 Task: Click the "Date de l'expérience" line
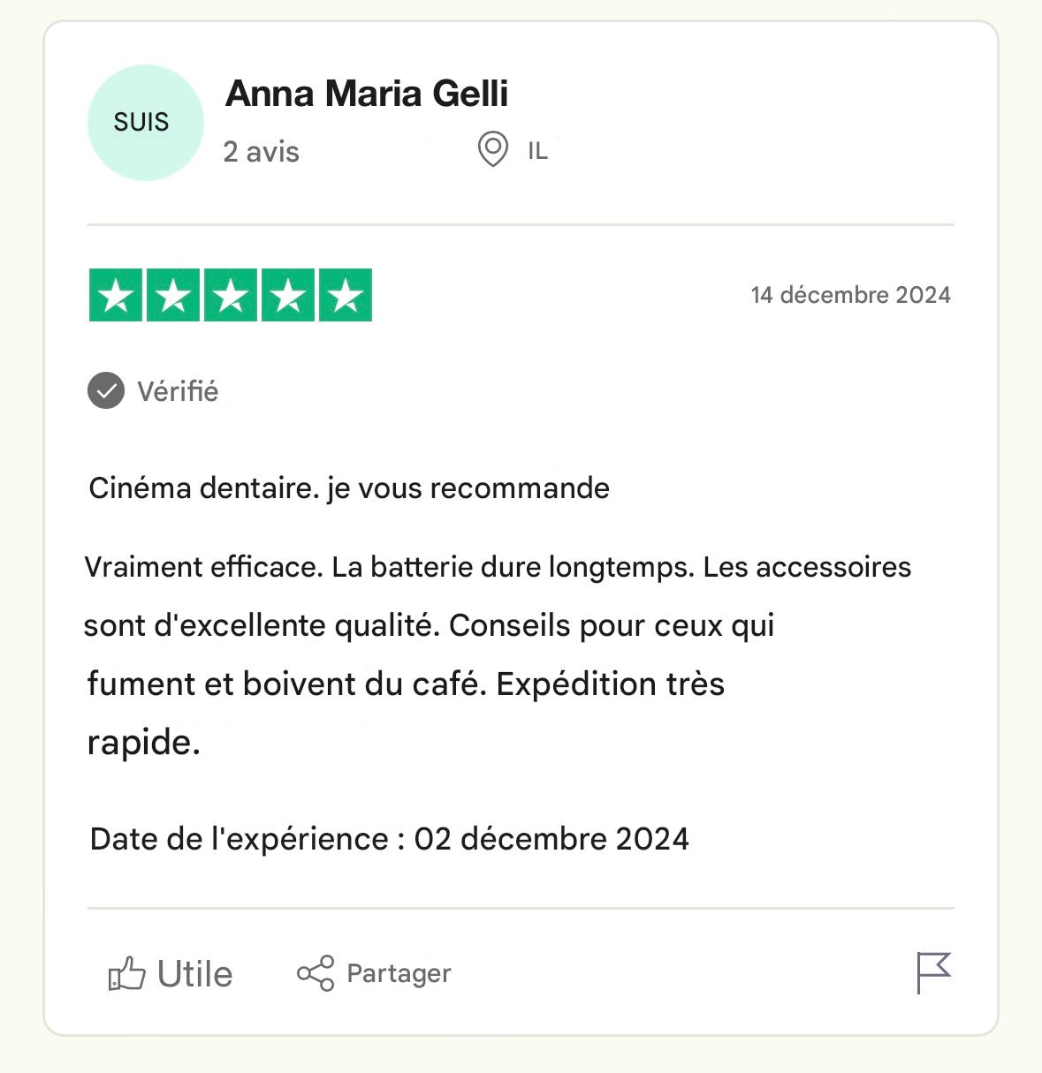(x=389, y=839)
